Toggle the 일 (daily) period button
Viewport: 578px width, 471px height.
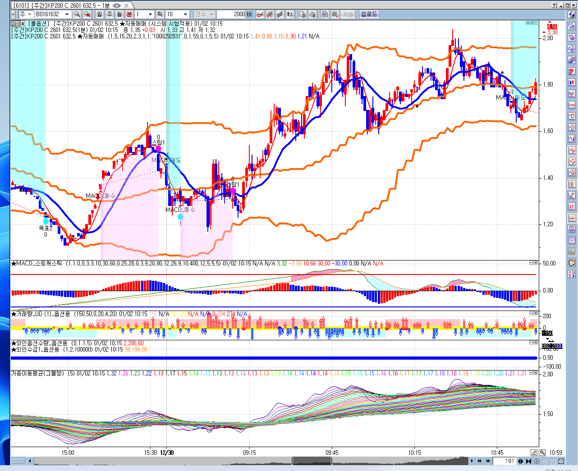(x=100, y=14)
